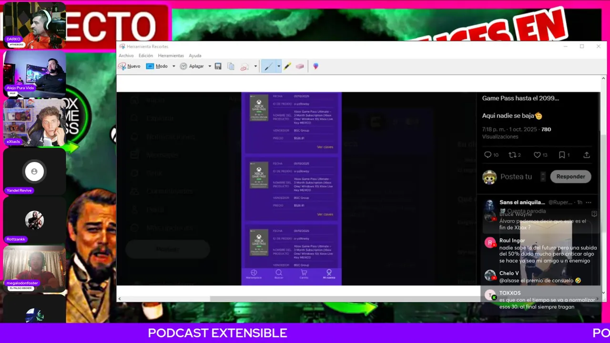Open the pen options dropdown arrow
Screen dimensions: 610x343
pyautogui.click(x=278, y=66)
